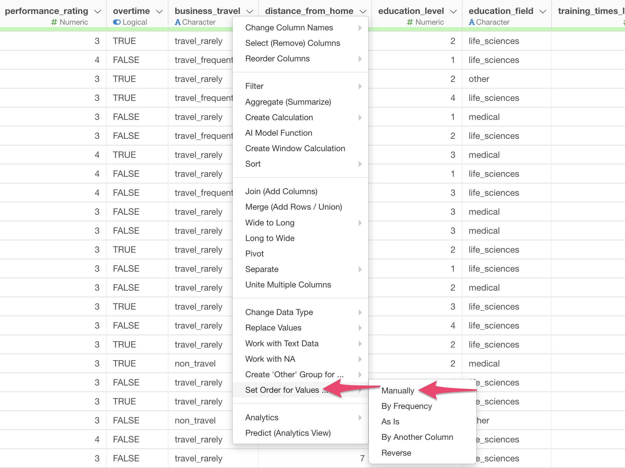Open education_field column menu chevron

point(543,11)
